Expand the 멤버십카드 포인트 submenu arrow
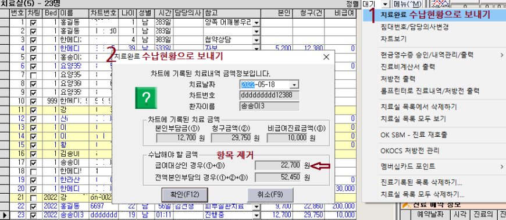Image resolution: width=506 pixels, height=220 pixels. [x=502, y=166]
